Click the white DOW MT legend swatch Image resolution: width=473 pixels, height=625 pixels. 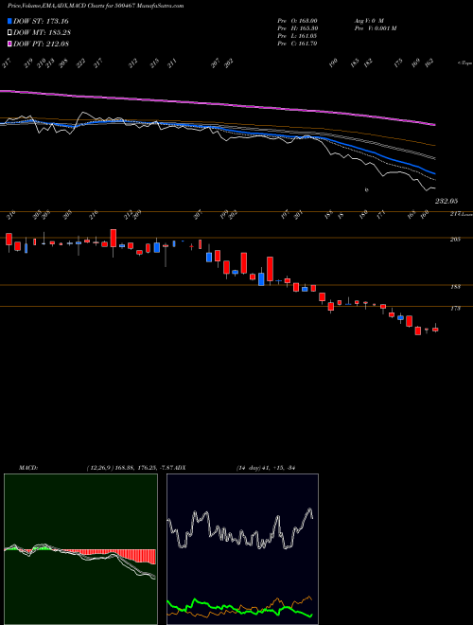(9, 33)
